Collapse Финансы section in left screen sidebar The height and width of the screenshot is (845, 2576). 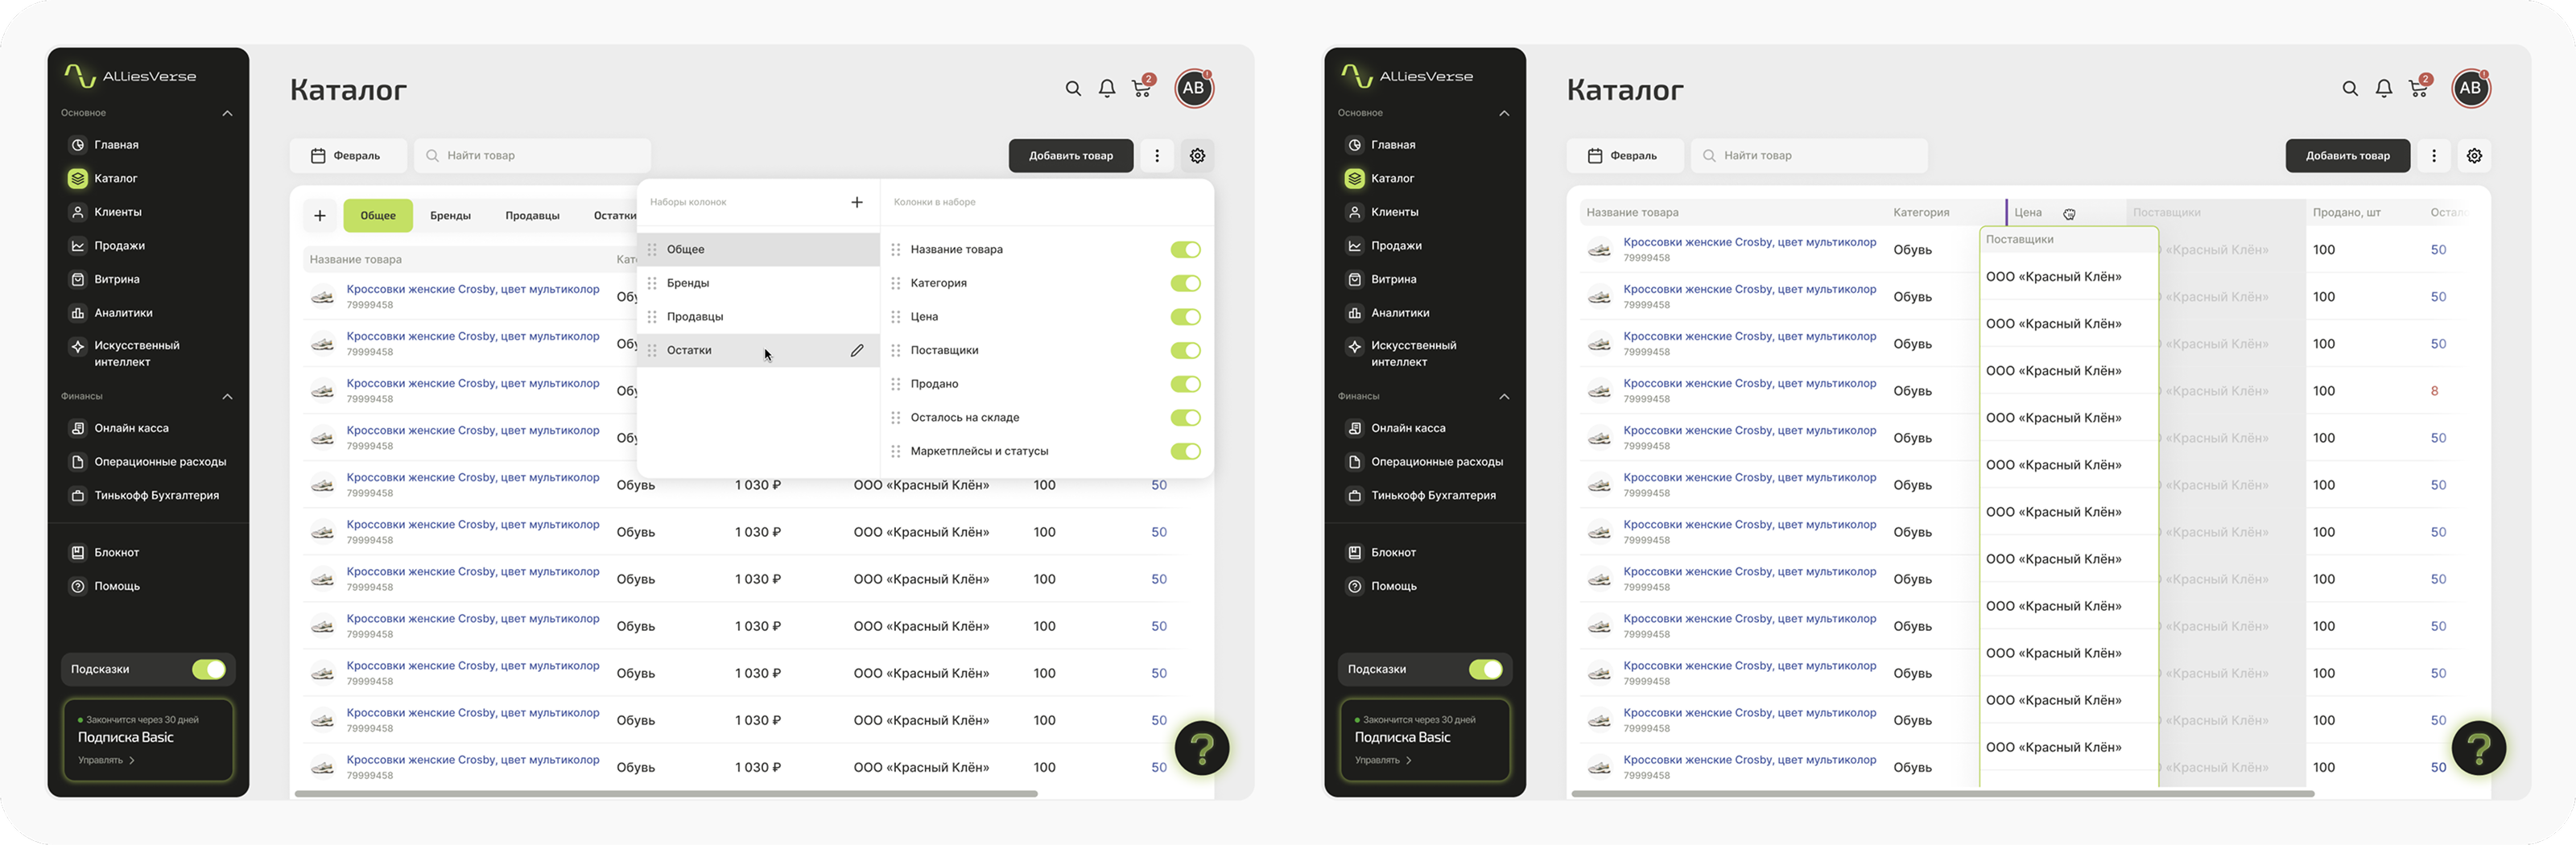pos(227,397)
